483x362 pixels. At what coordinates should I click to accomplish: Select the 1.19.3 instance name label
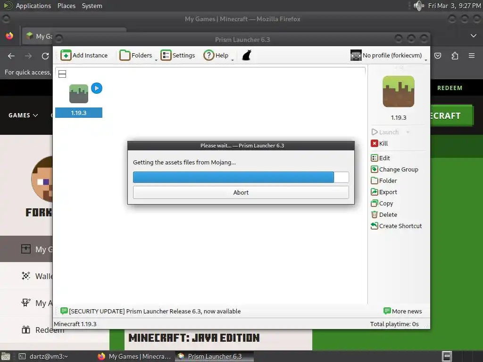click(x=79, y=113)
